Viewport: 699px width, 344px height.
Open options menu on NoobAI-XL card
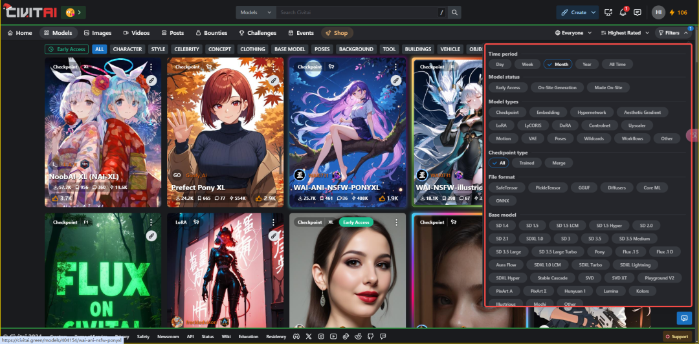pos(151,67)
